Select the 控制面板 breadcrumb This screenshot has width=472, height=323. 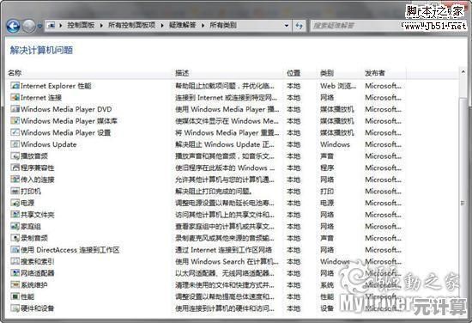[x=81, y=25]
